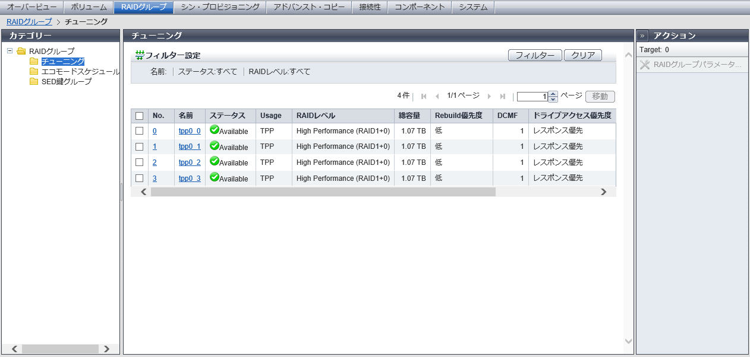The height and width of the screenshot is (357, 750).
Task: Check the box for row tpp0_0
Action: [140, 131]
